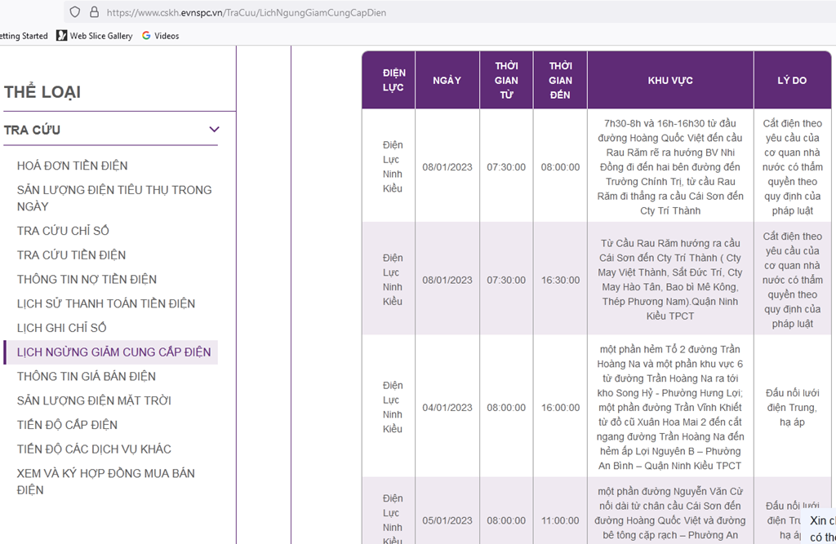This screenshot has width=836, height=544.
Task: Open HOÁ ĐƠN TIỀN ĐIỆN page
Action: coord(73,166)
